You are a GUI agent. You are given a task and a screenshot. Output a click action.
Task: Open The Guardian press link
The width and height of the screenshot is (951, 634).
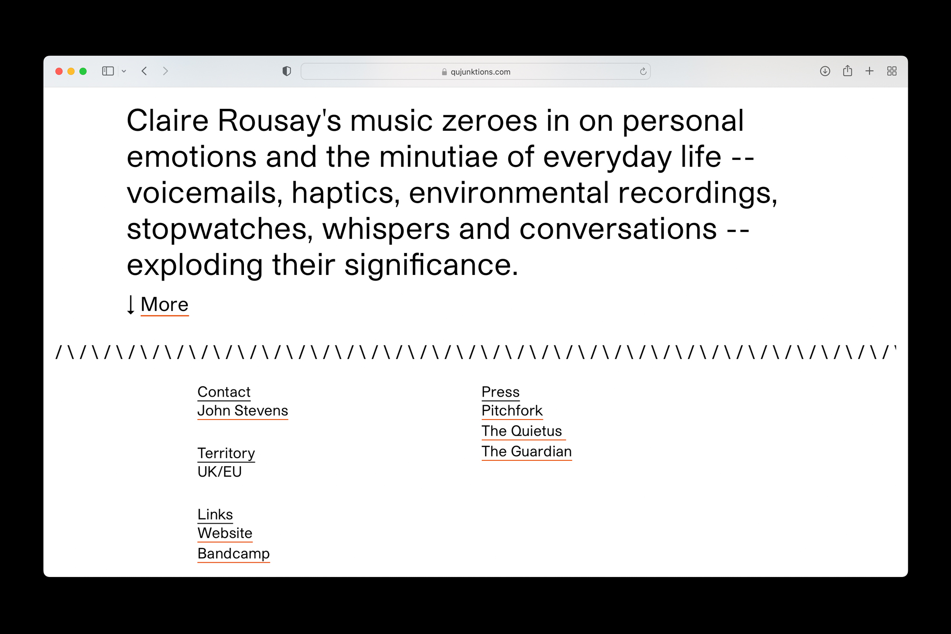(526, 451)
